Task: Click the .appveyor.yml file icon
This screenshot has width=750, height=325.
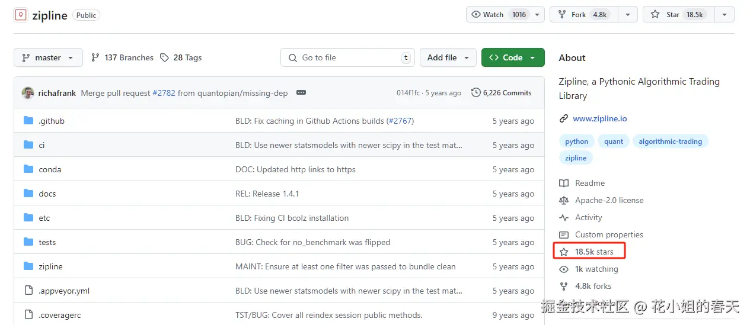Action: click(x=28, y=291)
